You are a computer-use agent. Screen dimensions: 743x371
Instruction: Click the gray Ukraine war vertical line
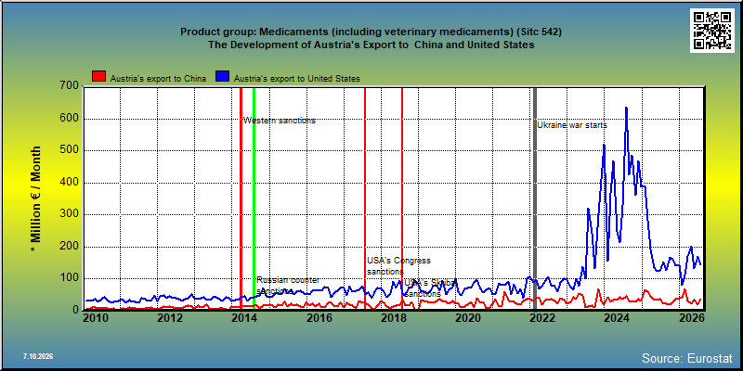tap(535, 198)
